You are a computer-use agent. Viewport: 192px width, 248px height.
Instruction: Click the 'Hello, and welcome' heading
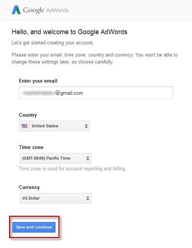[70, 32]
